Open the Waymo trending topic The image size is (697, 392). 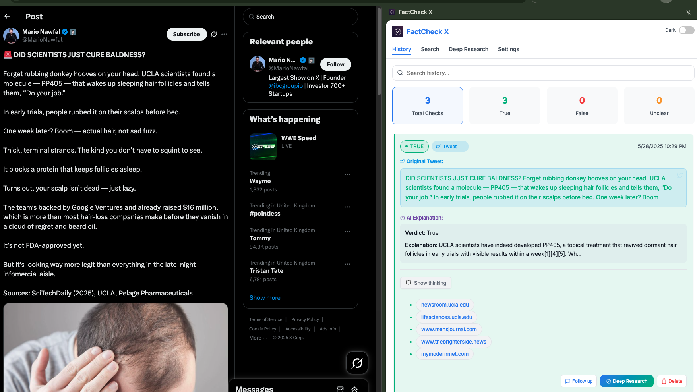click(x=260, y=181)
